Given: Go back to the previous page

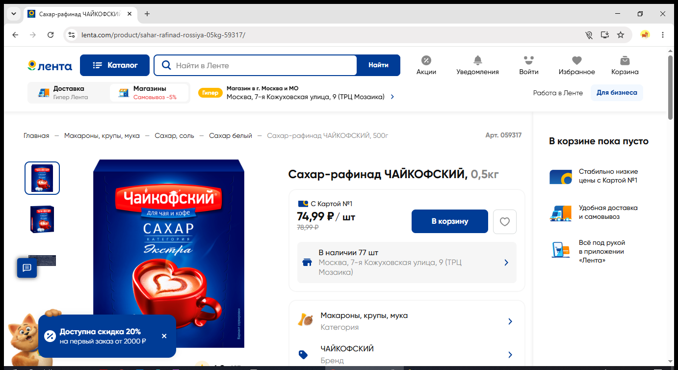Looking at the screenshot, I should [15, 35].
